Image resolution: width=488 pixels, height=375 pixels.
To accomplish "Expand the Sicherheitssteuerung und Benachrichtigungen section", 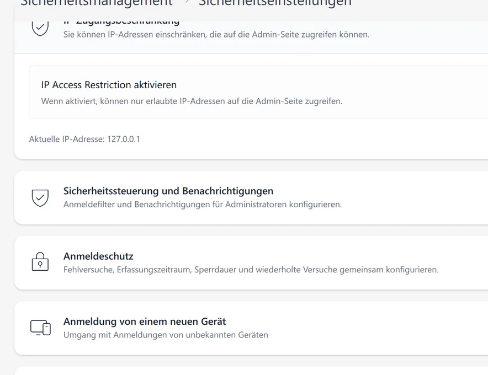I will [251, 197].
